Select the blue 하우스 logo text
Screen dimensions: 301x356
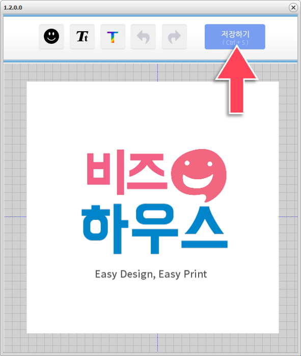pos(155,229)
